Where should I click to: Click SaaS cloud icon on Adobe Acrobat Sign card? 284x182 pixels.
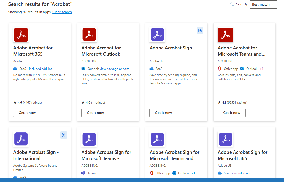click(152, 69)
